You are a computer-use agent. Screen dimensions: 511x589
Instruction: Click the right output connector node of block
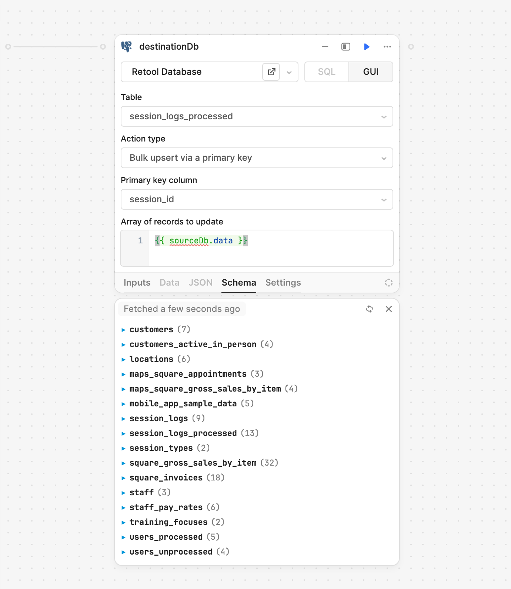coord(411,47)
